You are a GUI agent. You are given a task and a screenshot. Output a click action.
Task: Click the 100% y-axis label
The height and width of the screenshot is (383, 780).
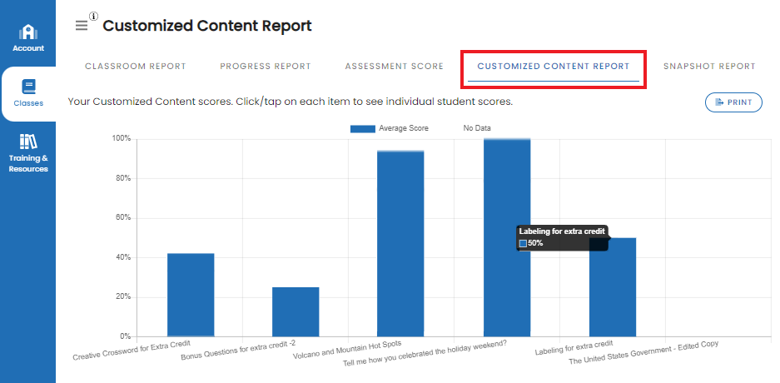tap(122, 139)
